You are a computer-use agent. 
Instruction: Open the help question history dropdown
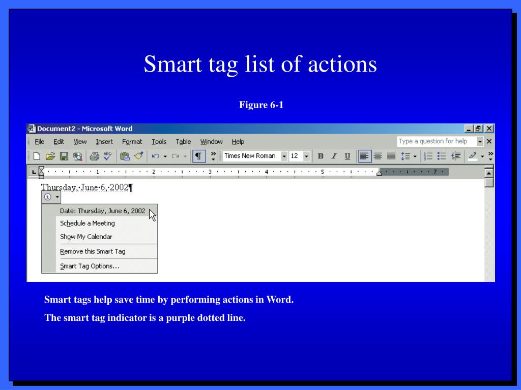point(480,142)
